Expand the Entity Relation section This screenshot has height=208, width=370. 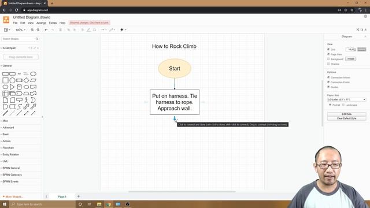[x=10, y=154]
